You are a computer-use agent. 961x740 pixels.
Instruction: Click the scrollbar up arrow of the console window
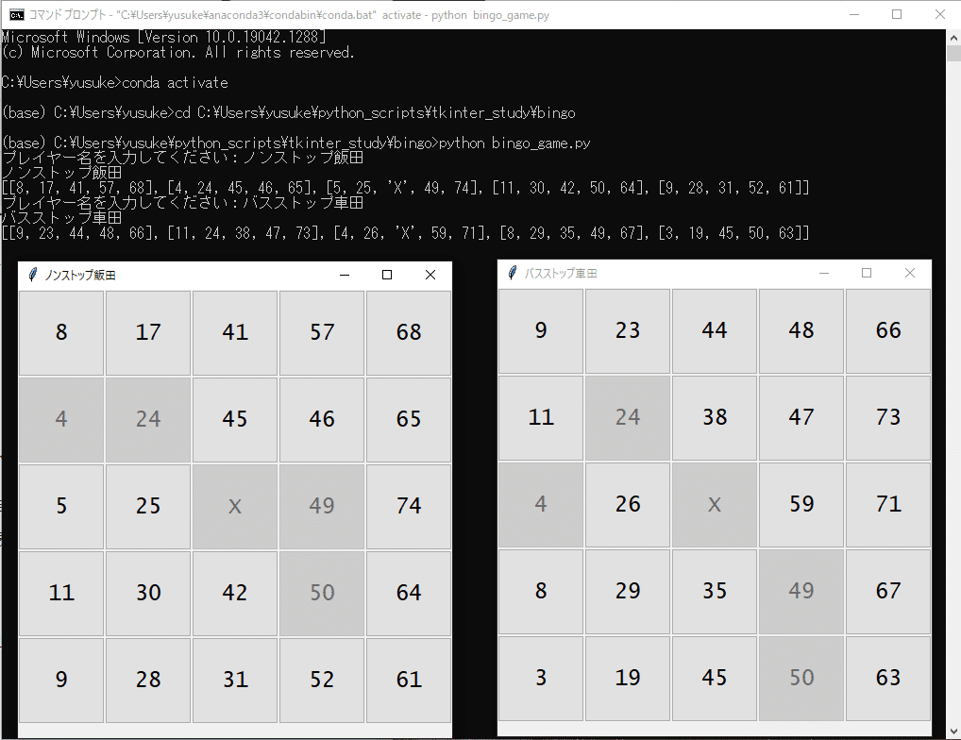(x=953, y=36)
